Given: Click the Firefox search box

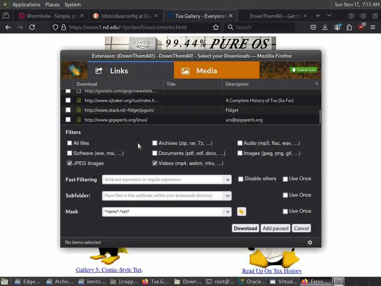Looking at the screenshot, I should click(x=259, y=27).
